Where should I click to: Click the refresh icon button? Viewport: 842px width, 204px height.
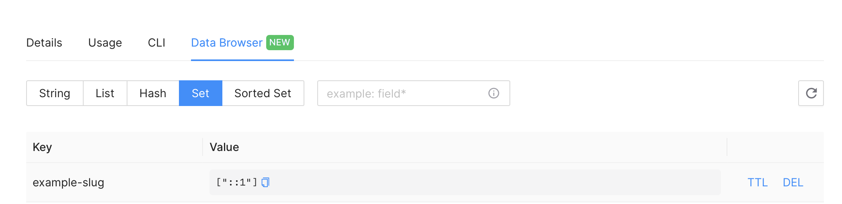pyautogui.click(x=811, y=93)
